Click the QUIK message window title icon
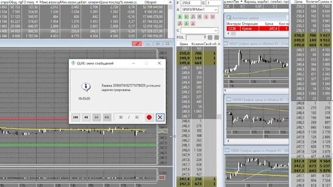The height and width of the screenshot is (187, 333). click(x=73, y=63)
